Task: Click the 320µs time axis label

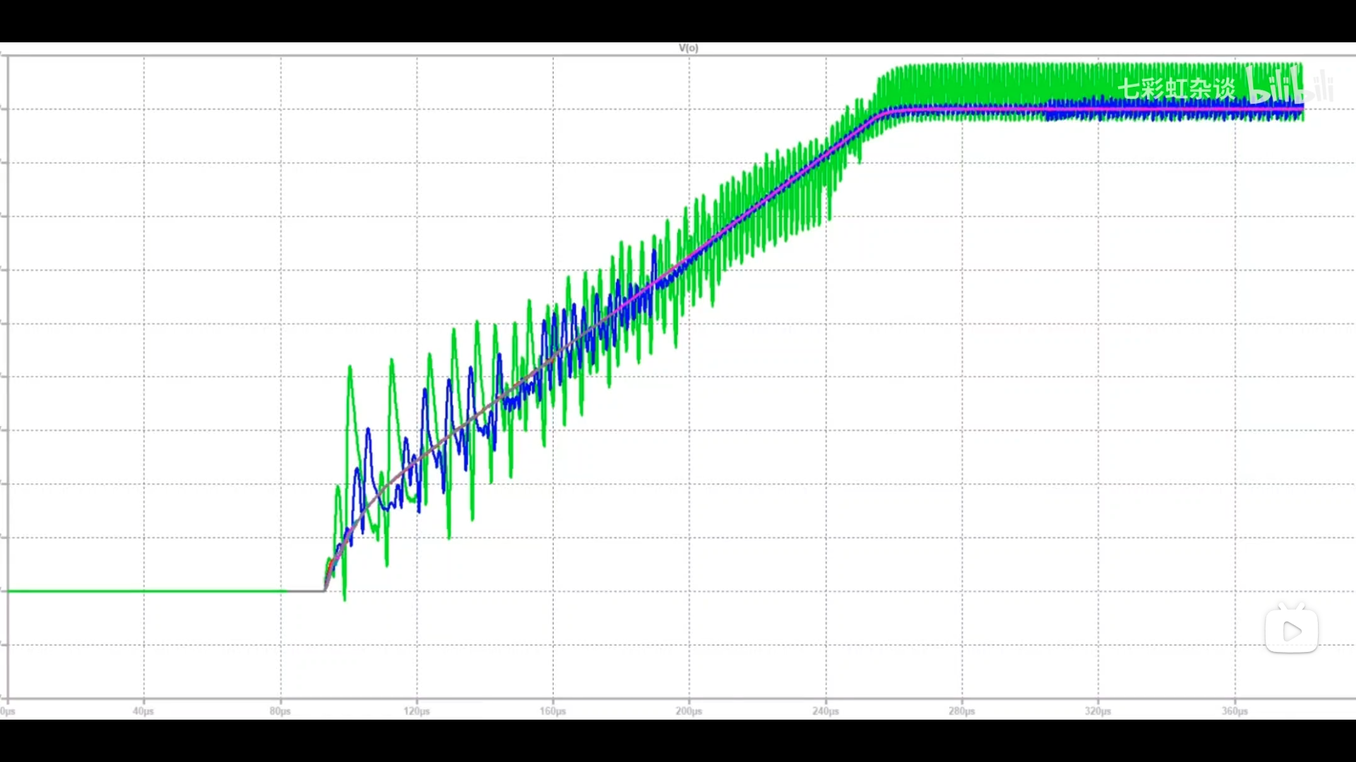Action: coord(1098,711)
